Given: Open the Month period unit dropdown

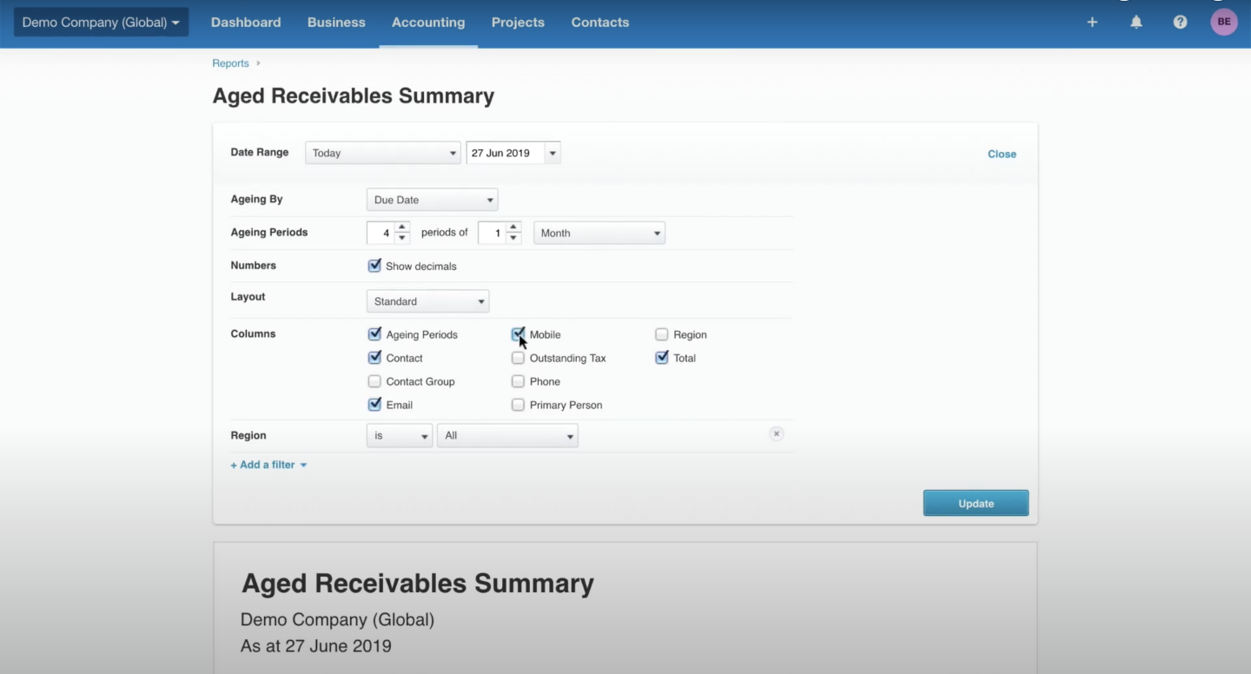Looking at the screenshot, I should pyautogui.click(x=599, y=234).
